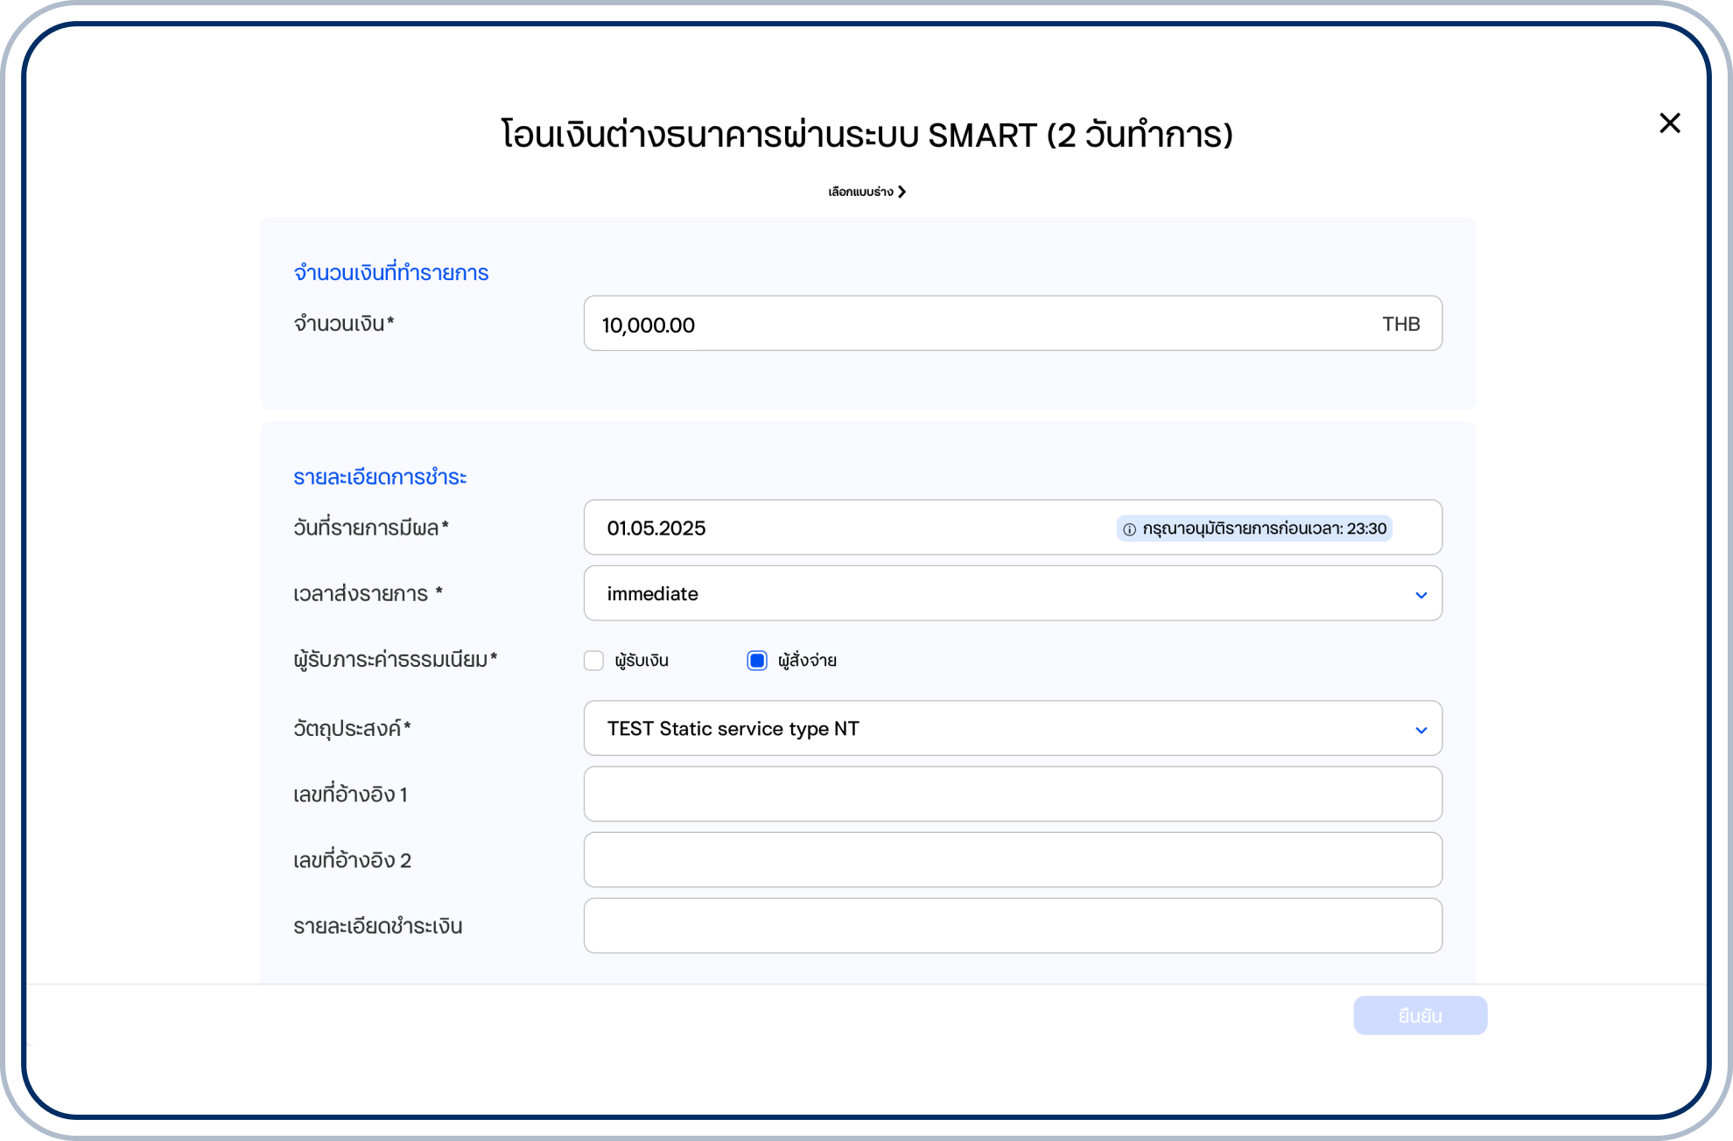Close the SMART transfer dialog
The image size is (1733, 1141).
[x=1669, y=123]
